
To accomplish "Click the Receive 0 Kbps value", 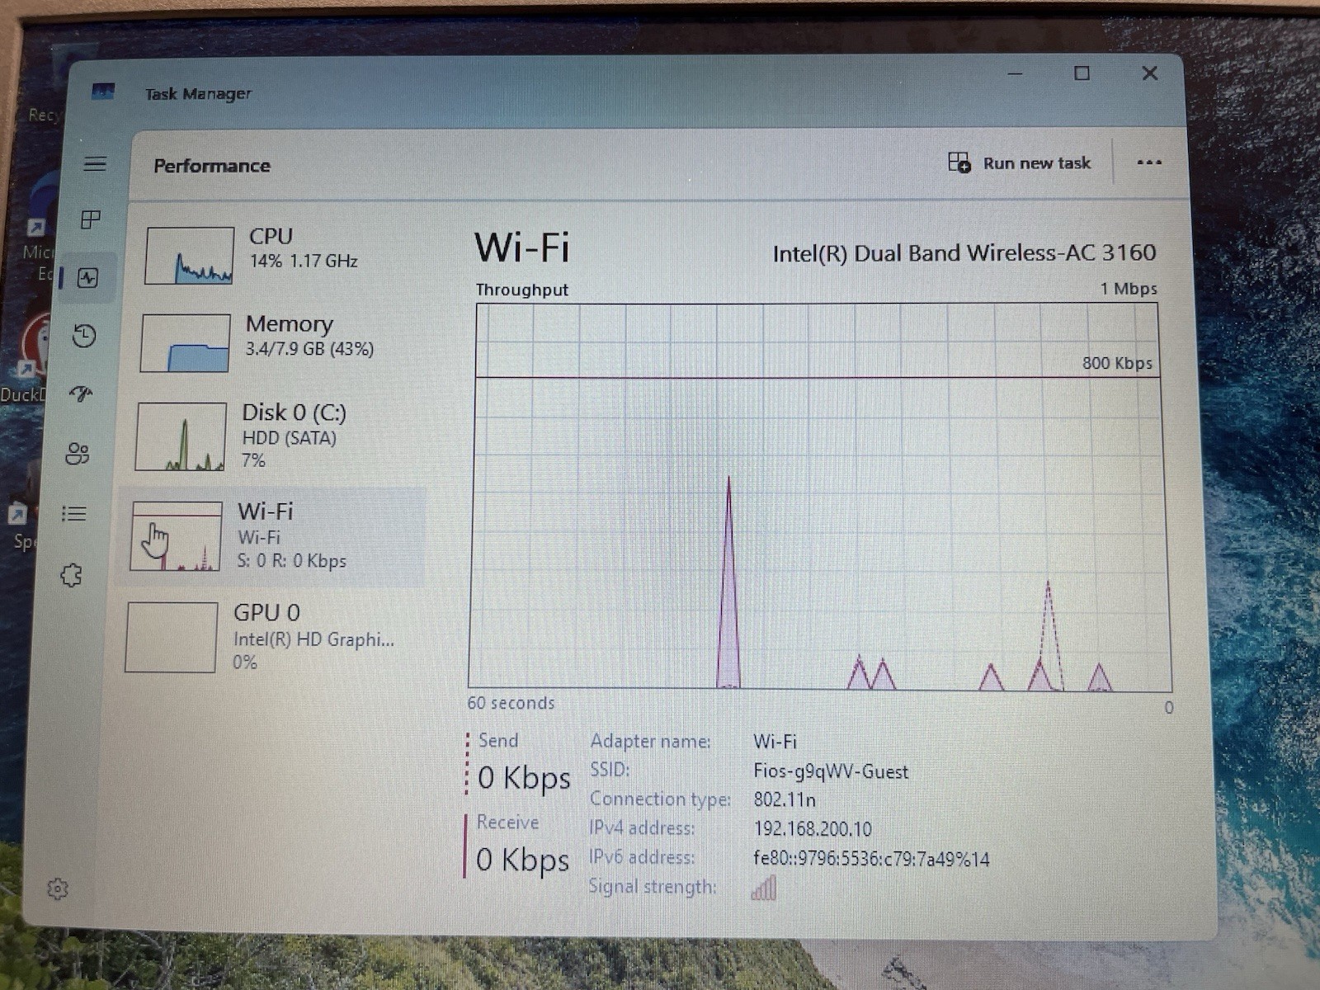I will coord(522,860).
